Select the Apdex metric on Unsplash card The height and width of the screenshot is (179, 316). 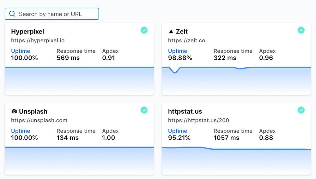[x=110, y=131]
